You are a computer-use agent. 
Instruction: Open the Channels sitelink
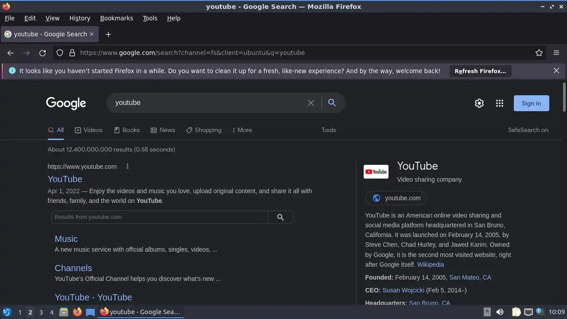coord(73,268)
